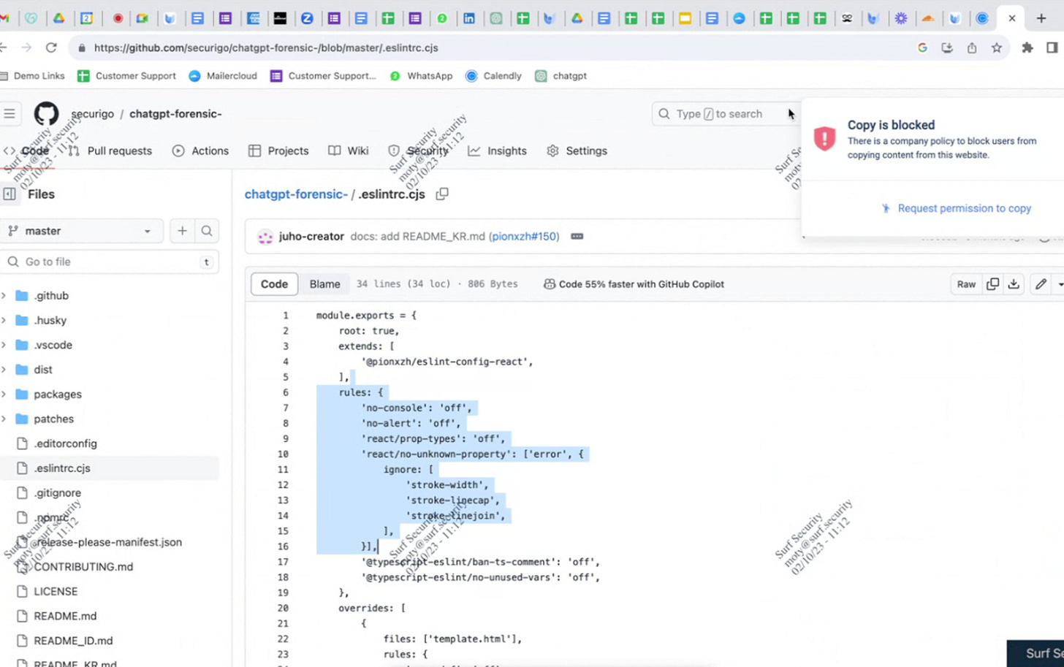Open the Calendly bookmark
1064x667 pixels.
494,76
